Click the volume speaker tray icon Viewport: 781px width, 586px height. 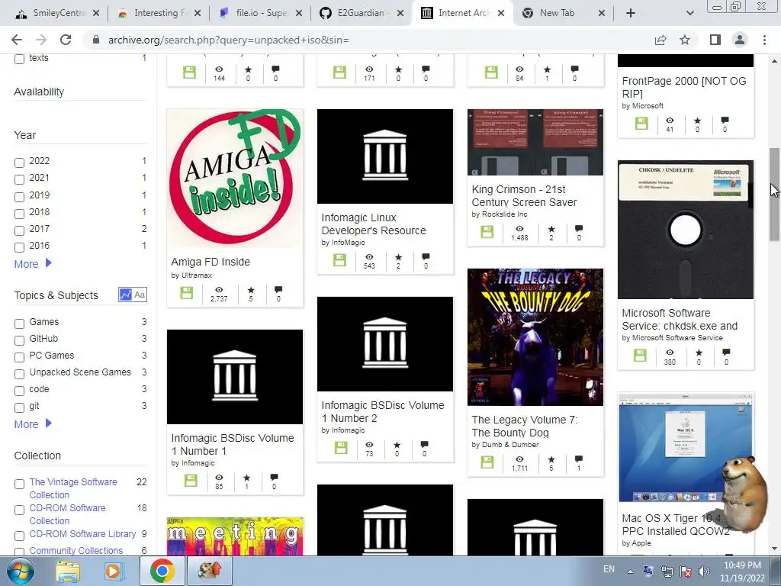(x=704, y=571)
